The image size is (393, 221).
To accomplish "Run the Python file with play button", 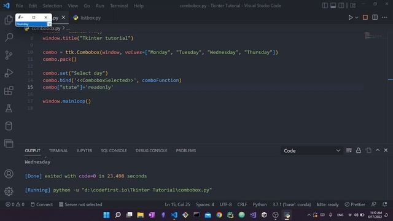I will tap(351, 18).
